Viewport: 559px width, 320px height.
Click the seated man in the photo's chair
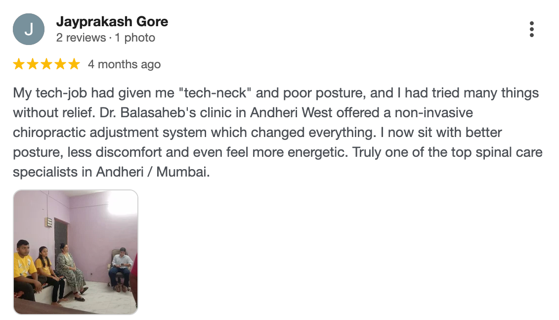(x=120, y=268)
